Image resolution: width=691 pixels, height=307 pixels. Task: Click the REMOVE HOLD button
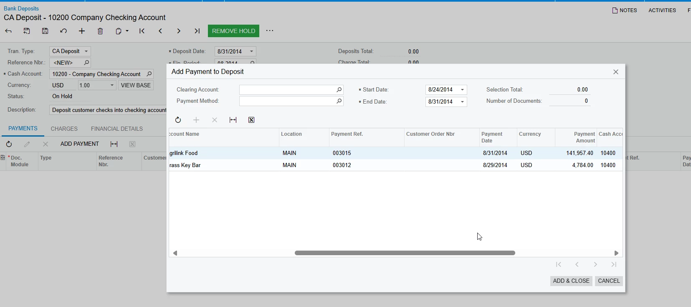(x=233, y=31)
